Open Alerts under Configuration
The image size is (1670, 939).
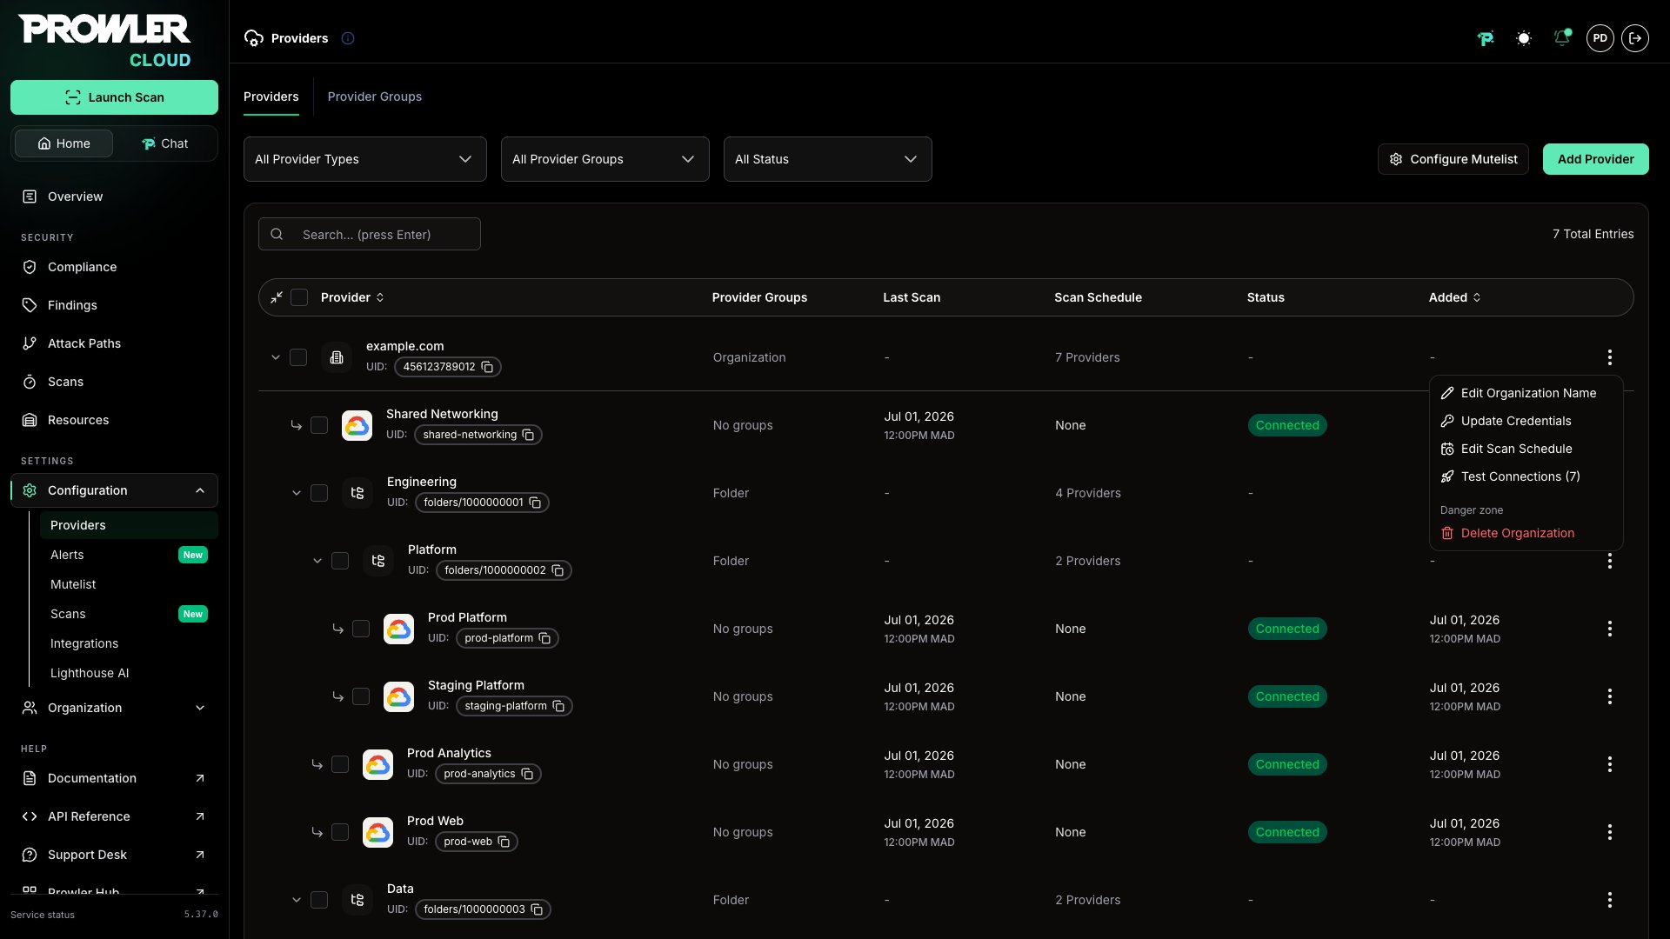click(x=129, y=555)
